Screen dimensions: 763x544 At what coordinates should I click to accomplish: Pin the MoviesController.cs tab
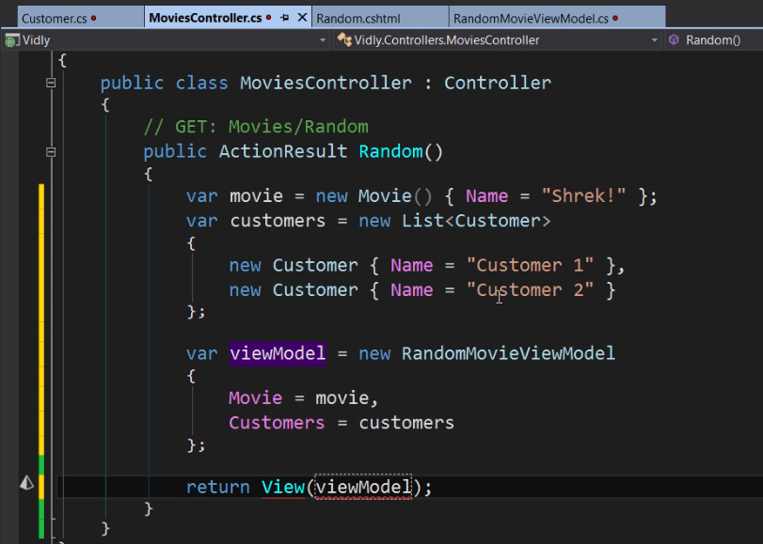pos(285,18)
